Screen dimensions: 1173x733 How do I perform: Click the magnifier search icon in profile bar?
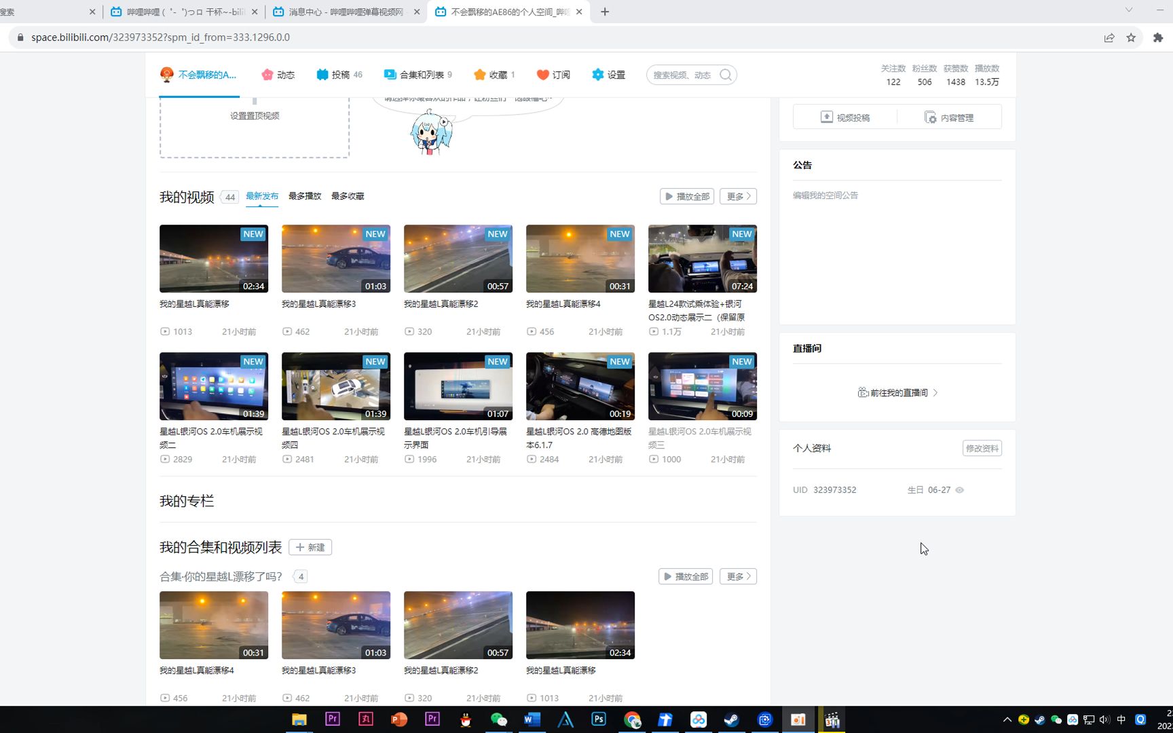(726, 75)
